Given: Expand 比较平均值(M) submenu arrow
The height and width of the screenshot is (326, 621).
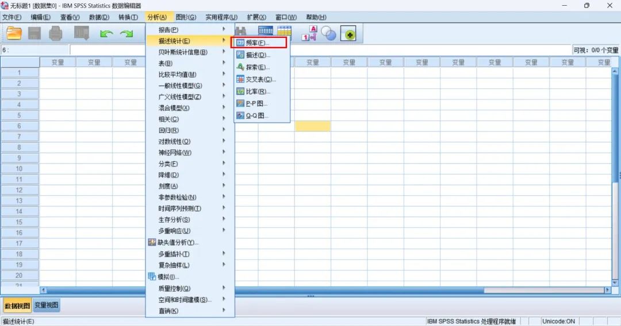Looking at the screenshot, I should coord(224,74).
